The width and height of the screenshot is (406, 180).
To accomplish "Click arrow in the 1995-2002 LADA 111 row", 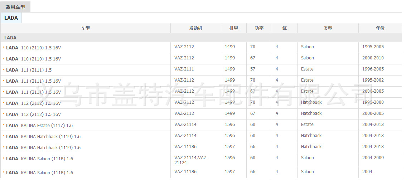I will point(3,81).
